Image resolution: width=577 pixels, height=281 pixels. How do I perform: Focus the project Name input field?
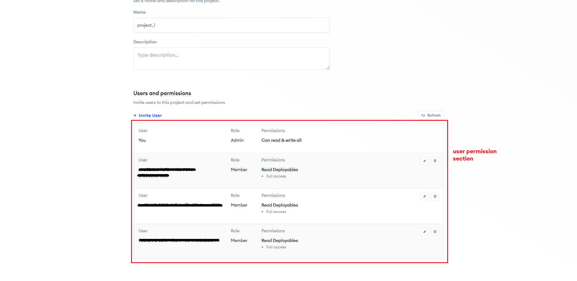tap(231, 25)
